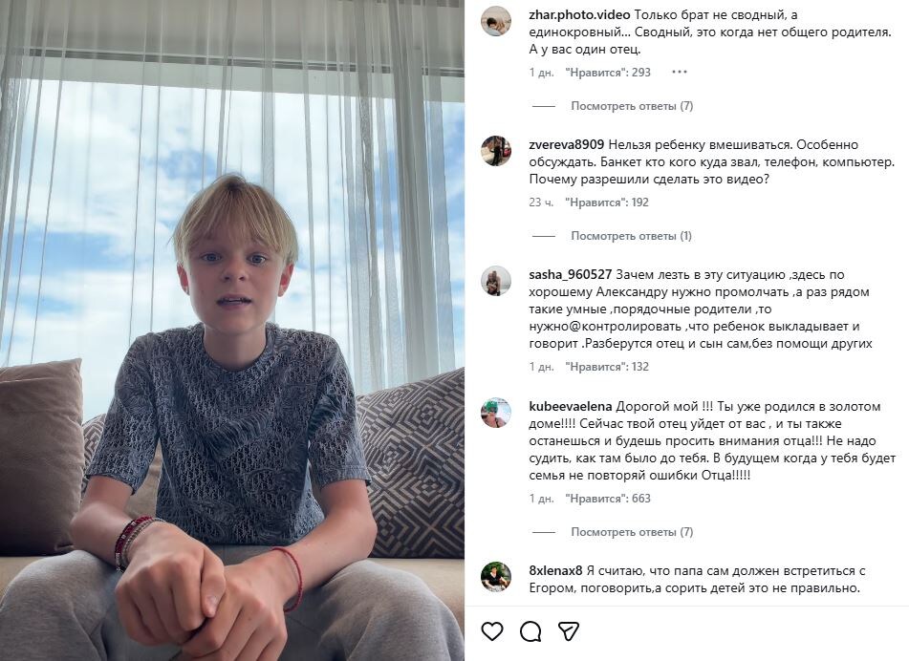Screen dimensions: 909x661
Task: Click the heart like icon
Action: [x=492, y=631]
